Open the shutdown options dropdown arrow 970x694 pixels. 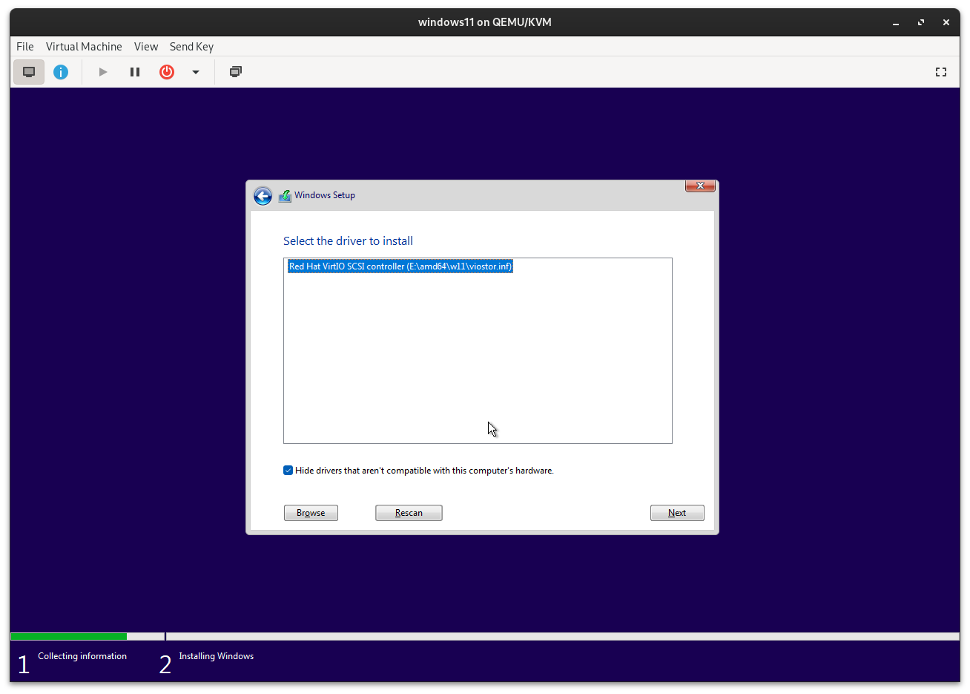[196, 72]
